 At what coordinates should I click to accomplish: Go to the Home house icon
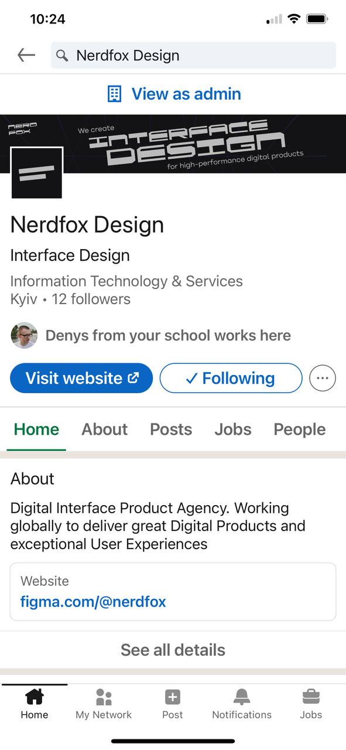click(x=35, y=697)
